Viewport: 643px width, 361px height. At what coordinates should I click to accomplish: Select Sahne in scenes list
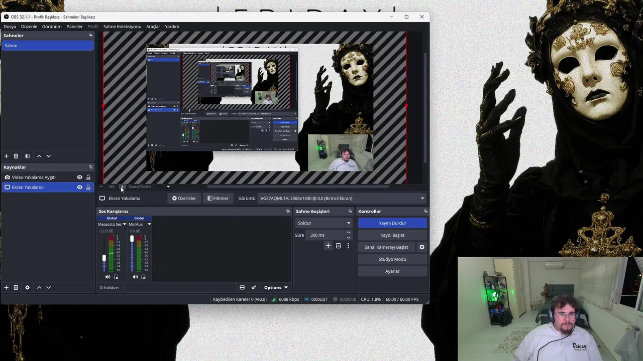click(48, 46)
